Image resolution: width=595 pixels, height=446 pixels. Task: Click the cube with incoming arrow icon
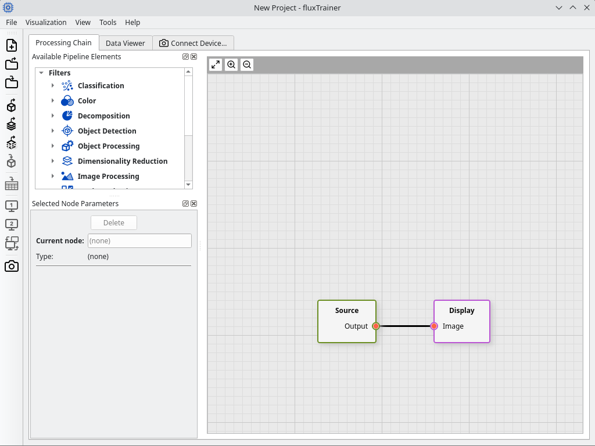12,161
